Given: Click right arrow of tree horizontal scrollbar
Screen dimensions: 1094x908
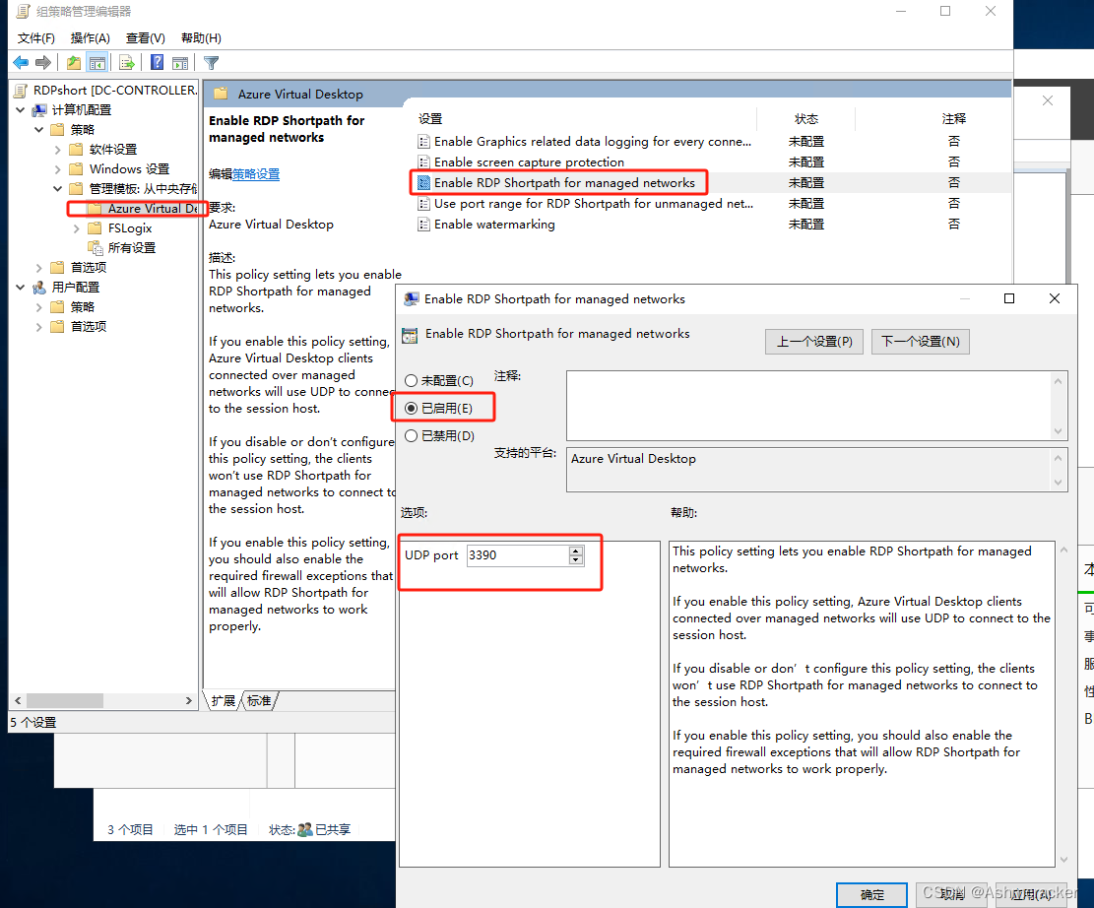Looking at the screenshot, I should point(188,701).
